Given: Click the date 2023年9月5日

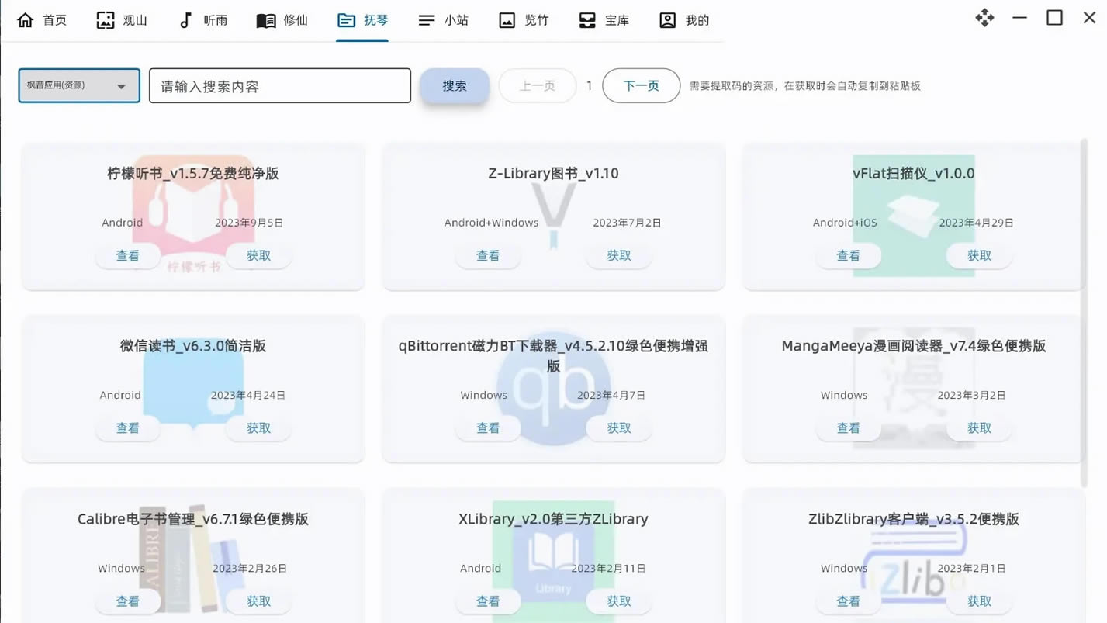Looking at the screenshot, I should click(x=249, y=223).
